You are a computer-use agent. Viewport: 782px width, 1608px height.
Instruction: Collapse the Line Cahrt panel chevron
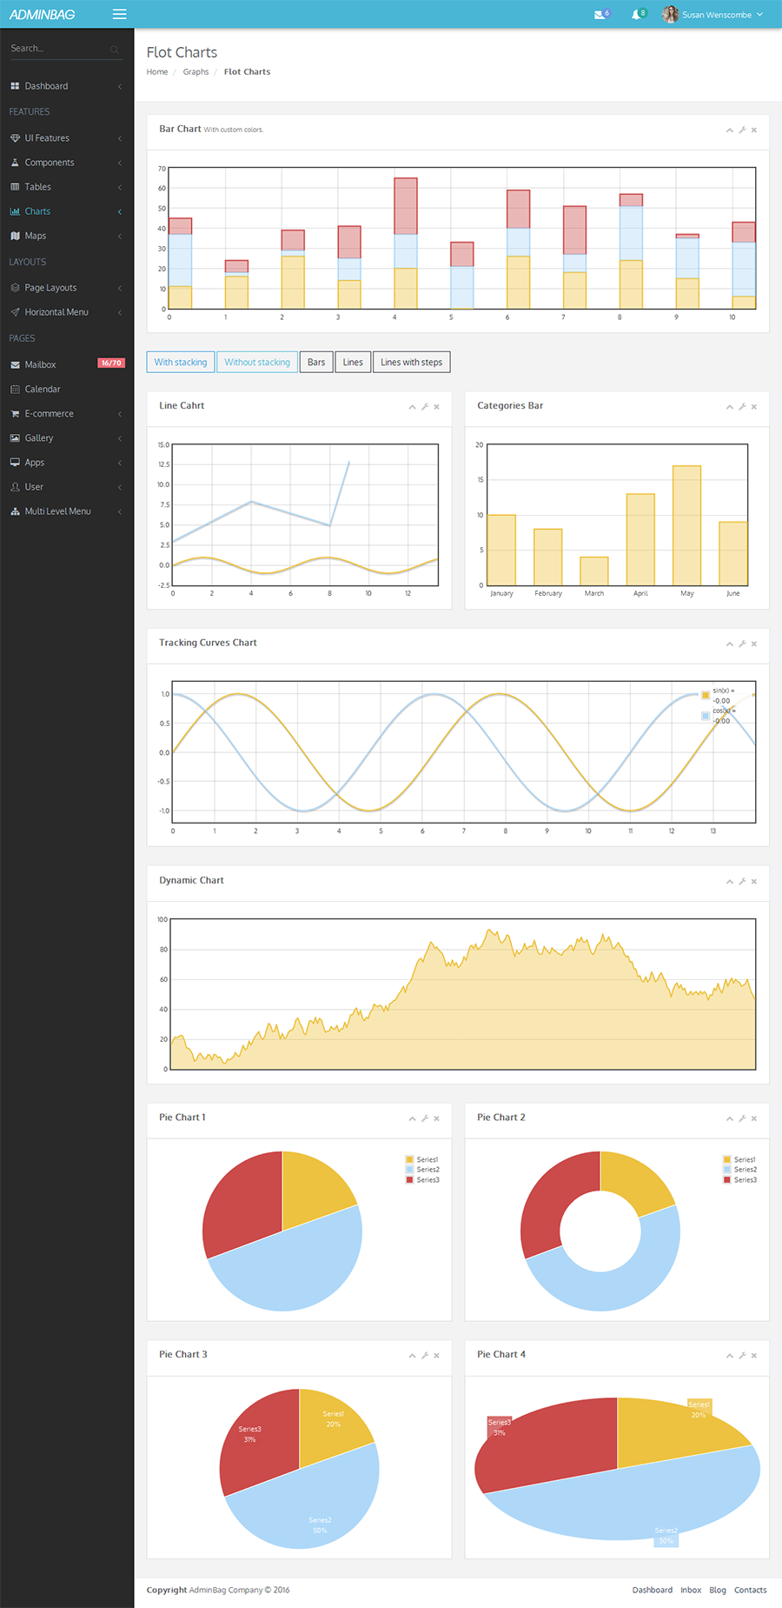click(x=412, y=407)
